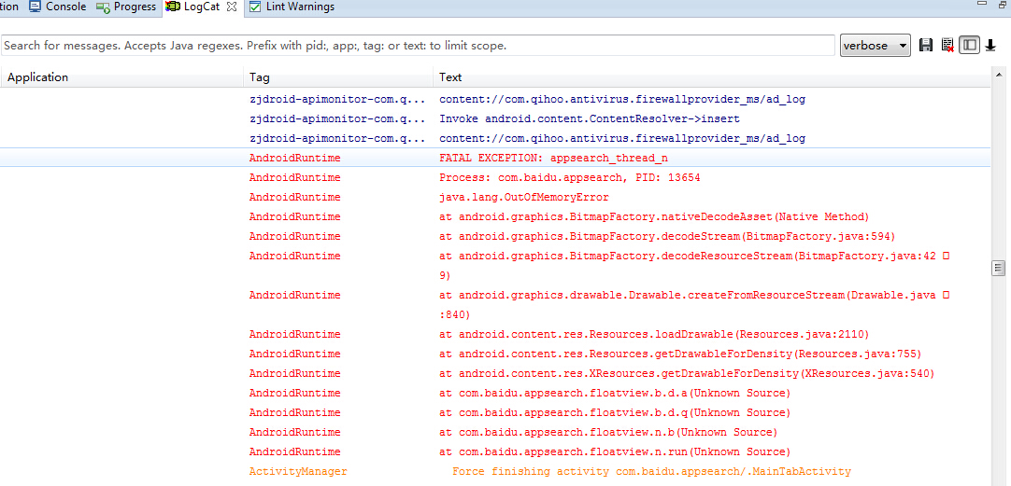The width and height of the screenshot is (1011, 486).
Task: Click the Application column header
Action: click(x=121, y=77)
